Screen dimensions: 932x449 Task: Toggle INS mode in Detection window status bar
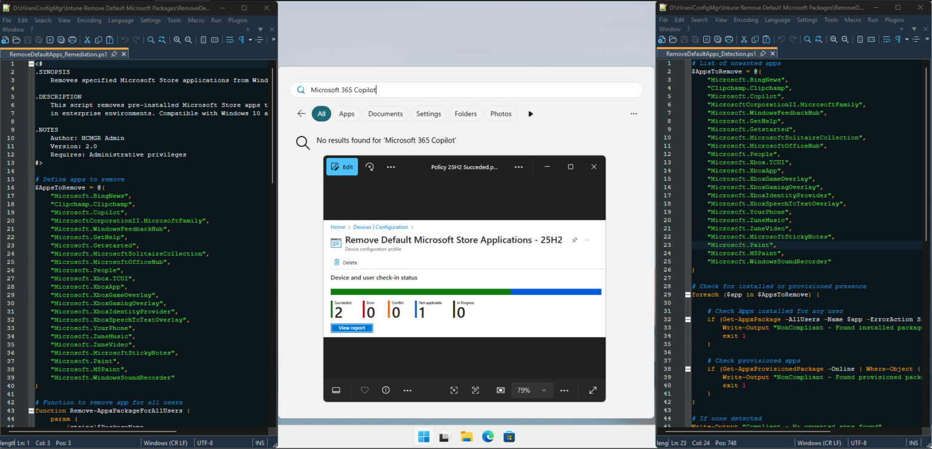pyautogui.click(x=913, y=443)
